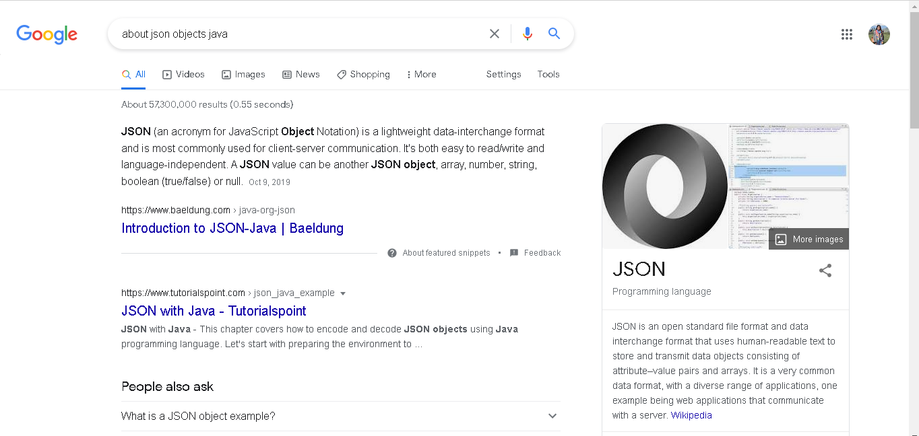This screenshot has height=436, width=919.
Task: Open the More search types menu
Action: [x=422, y=74]
